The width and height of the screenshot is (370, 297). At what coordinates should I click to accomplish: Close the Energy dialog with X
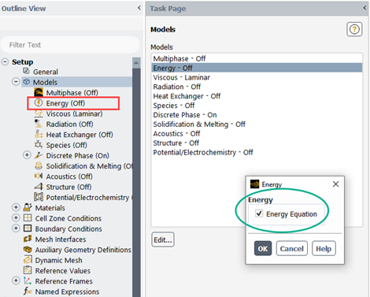click(x=335, y=184)
